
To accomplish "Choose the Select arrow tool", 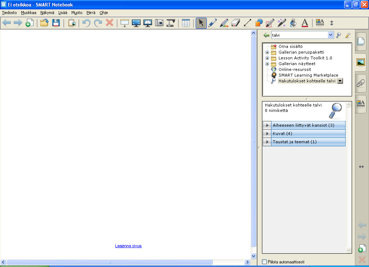I will pos(201,23).
